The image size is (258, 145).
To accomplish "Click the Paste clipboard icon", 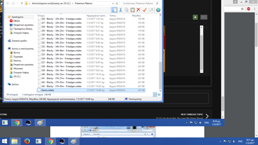I will pyautogui.click(x=132, y=10).
